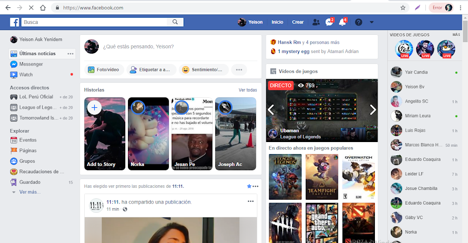Click the Etiquetar a a... button
This screenshot has height=243, width=468.
click(x=151, y=70)
